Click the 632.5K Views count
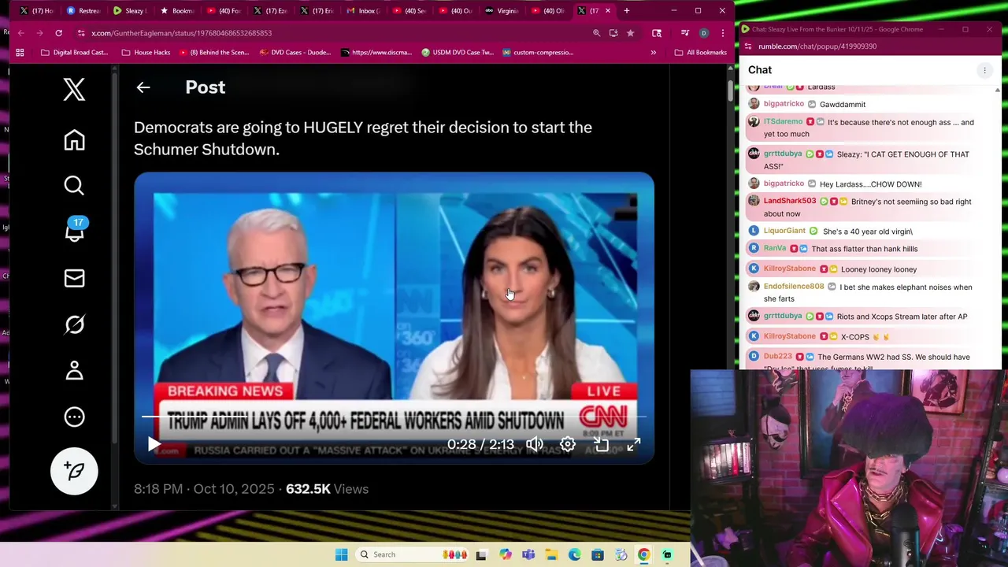 (327, 489)
